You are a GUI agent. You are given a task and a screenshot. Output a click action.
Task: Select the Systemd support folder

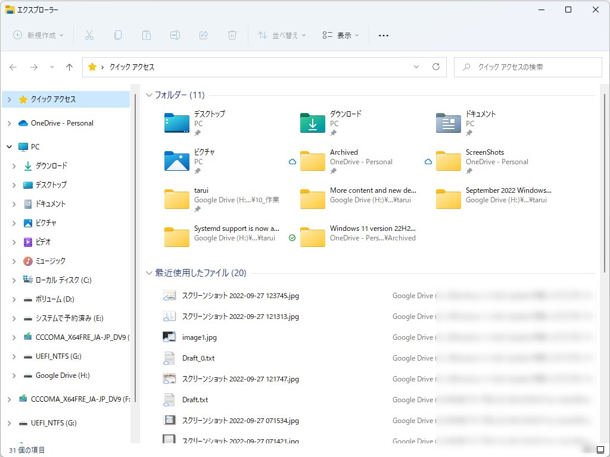click(222, 237)
